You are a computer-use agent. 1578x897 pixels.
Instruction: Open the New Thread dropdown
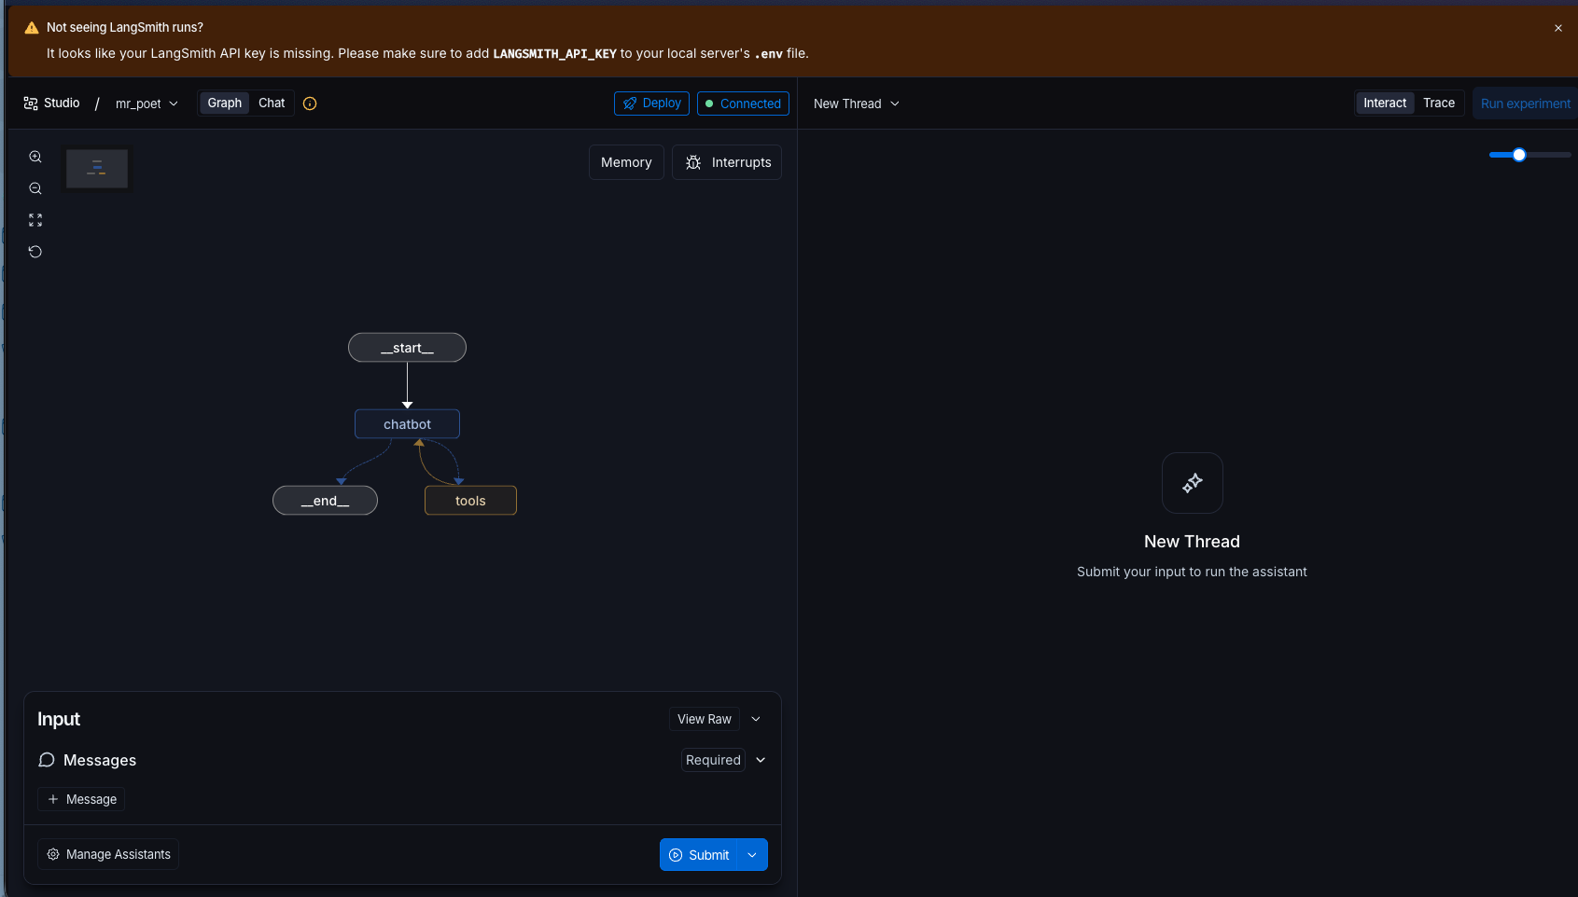point(857,103)
